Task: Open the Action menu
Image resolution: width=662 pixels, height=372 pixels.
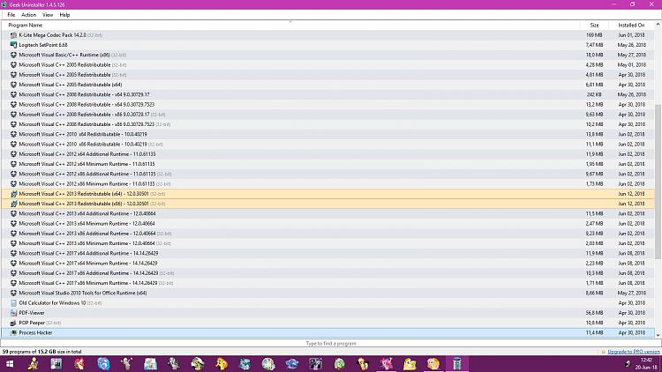Action: click(29, 15)
